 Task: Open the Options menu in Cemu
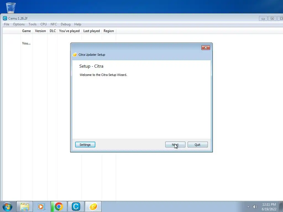19,24
